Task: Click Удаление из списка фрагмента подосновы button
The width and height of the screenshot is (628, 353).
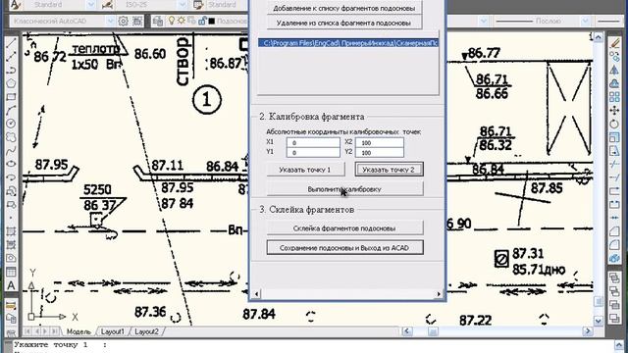Action: 344,23
